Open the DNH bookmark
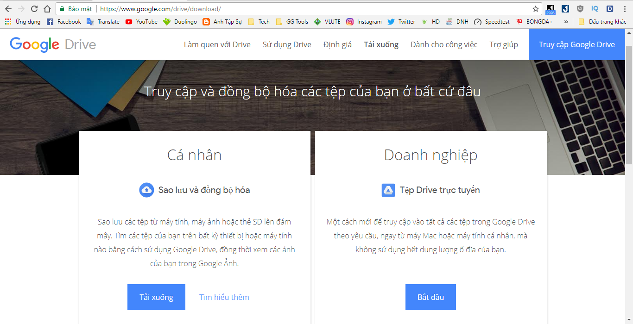 (x=457, y=22)
